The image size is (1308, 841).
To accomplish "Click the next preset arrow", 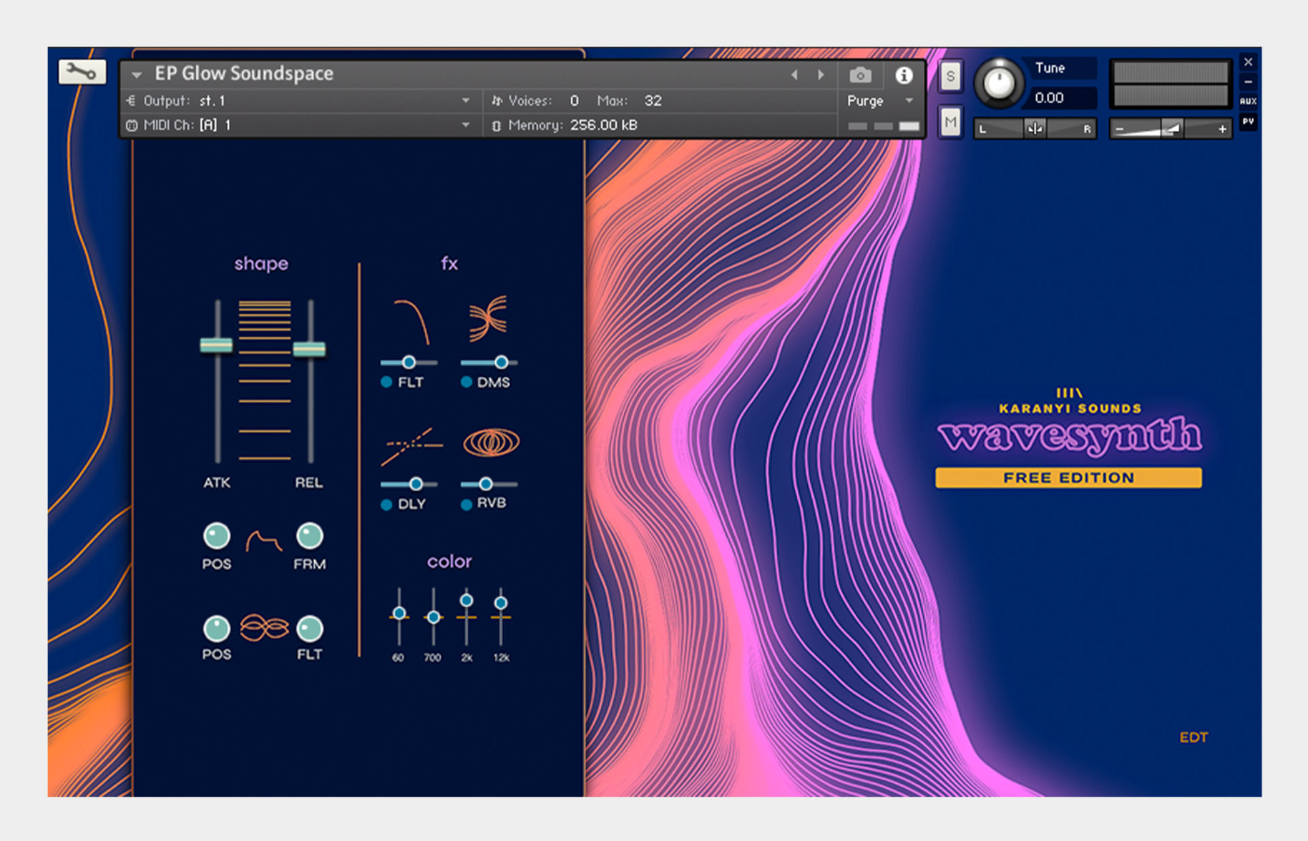I will (821, 75).
